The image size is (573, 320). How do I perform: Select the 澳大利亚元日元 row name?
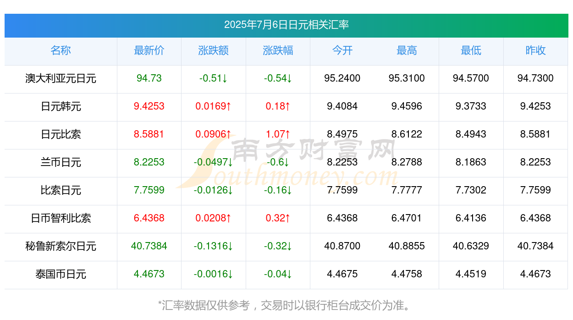(x=61, y=78)
